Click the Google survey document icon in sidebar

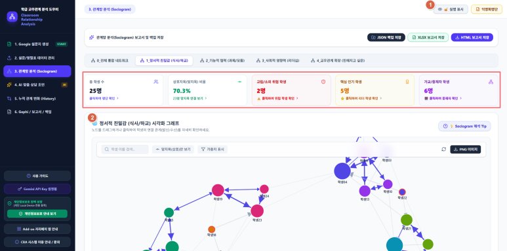click(x=9, y=44)
